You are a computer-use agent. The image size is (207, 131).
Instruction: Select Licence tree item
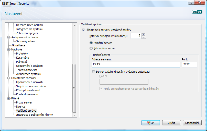click(20, 107)
